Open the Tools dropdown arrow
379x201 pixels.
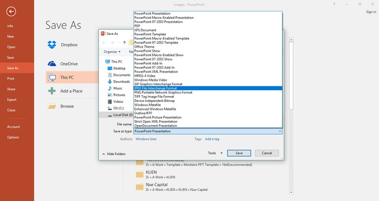click(x=222, y=153)
